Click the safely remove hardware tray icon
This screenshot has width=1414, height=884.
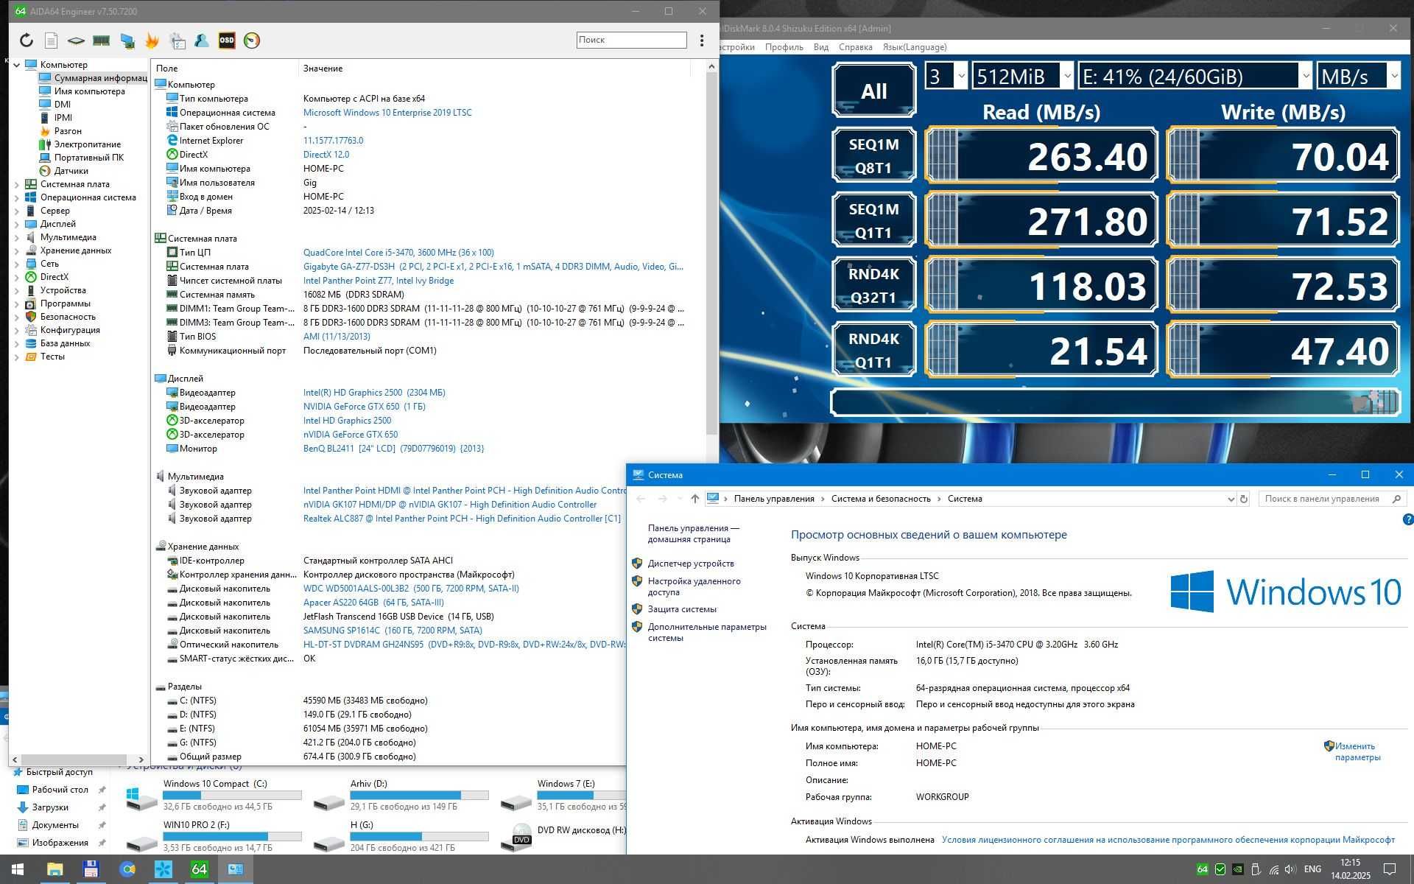coord(1256,869)
